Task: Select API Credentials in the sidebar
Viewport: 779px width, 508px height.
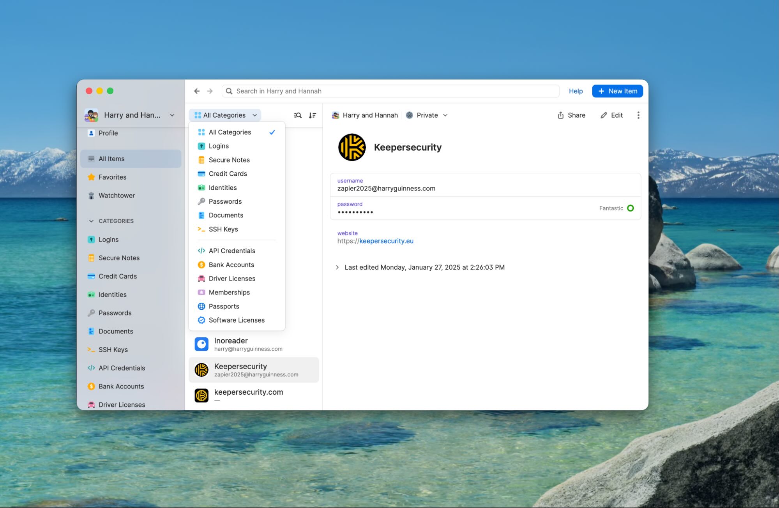Action: point(121,368)
